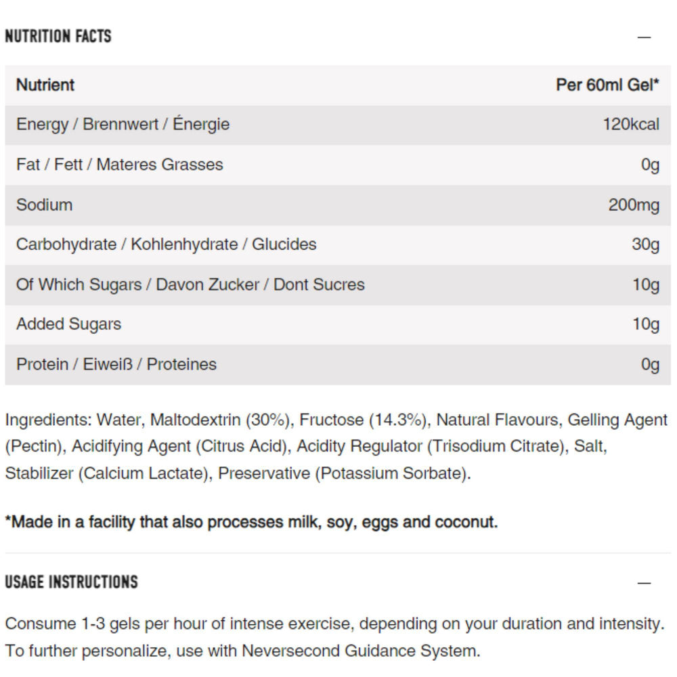Click the Sodium row label
This screenshot has height=677, width=677.
tap(44, 204)
